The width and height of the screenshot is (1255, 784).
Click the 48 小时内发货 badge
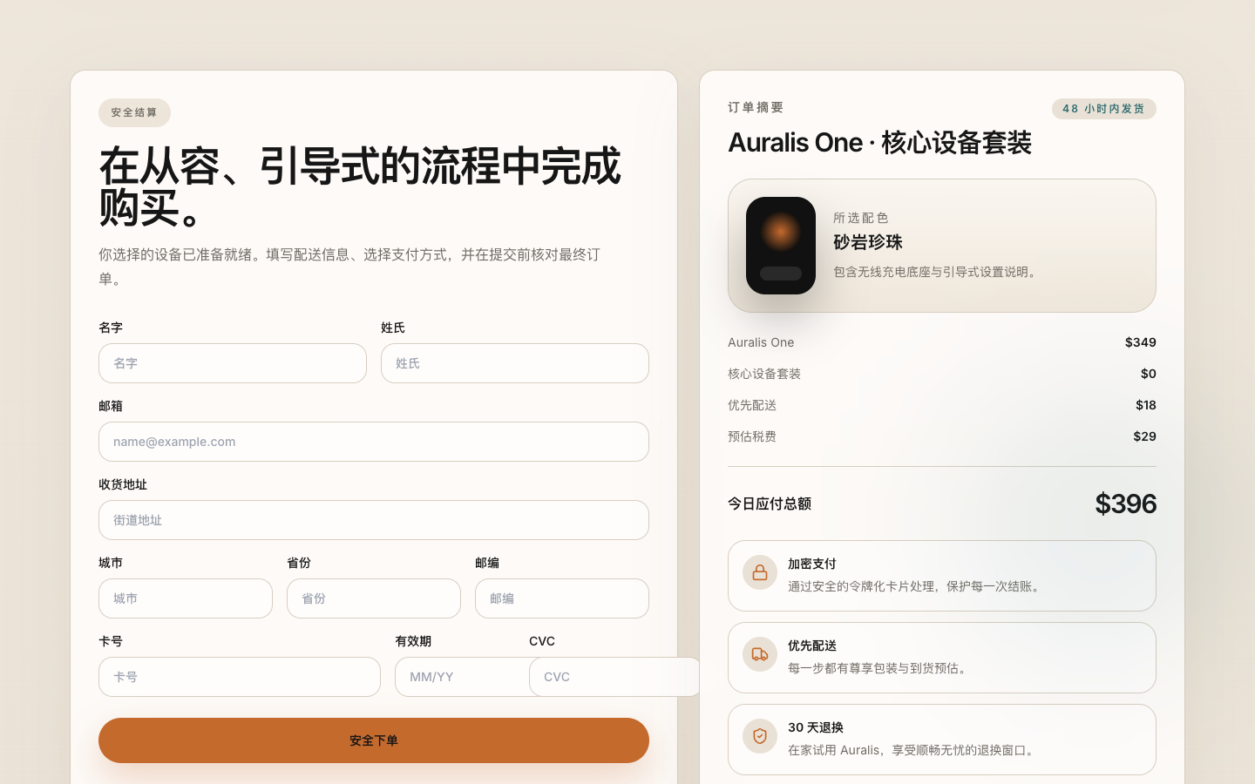[x=1104, y=109]
